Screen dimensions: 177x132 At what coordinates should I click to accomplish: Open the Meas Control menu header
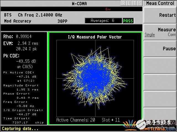(x=160, y=3)
